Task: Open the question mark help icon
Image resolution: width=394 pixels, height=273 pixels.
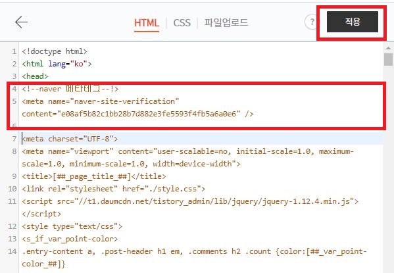Action: (312, 22)
